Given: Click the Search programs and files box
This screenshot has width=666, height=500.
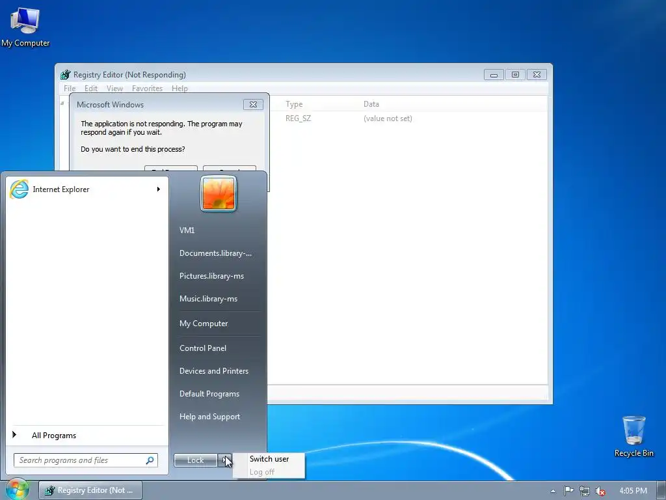Looking at the screenshot, I should click(86, 460).
